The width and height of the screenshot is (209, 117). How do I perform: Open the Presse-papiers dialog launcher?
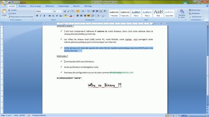pos(33,20)
